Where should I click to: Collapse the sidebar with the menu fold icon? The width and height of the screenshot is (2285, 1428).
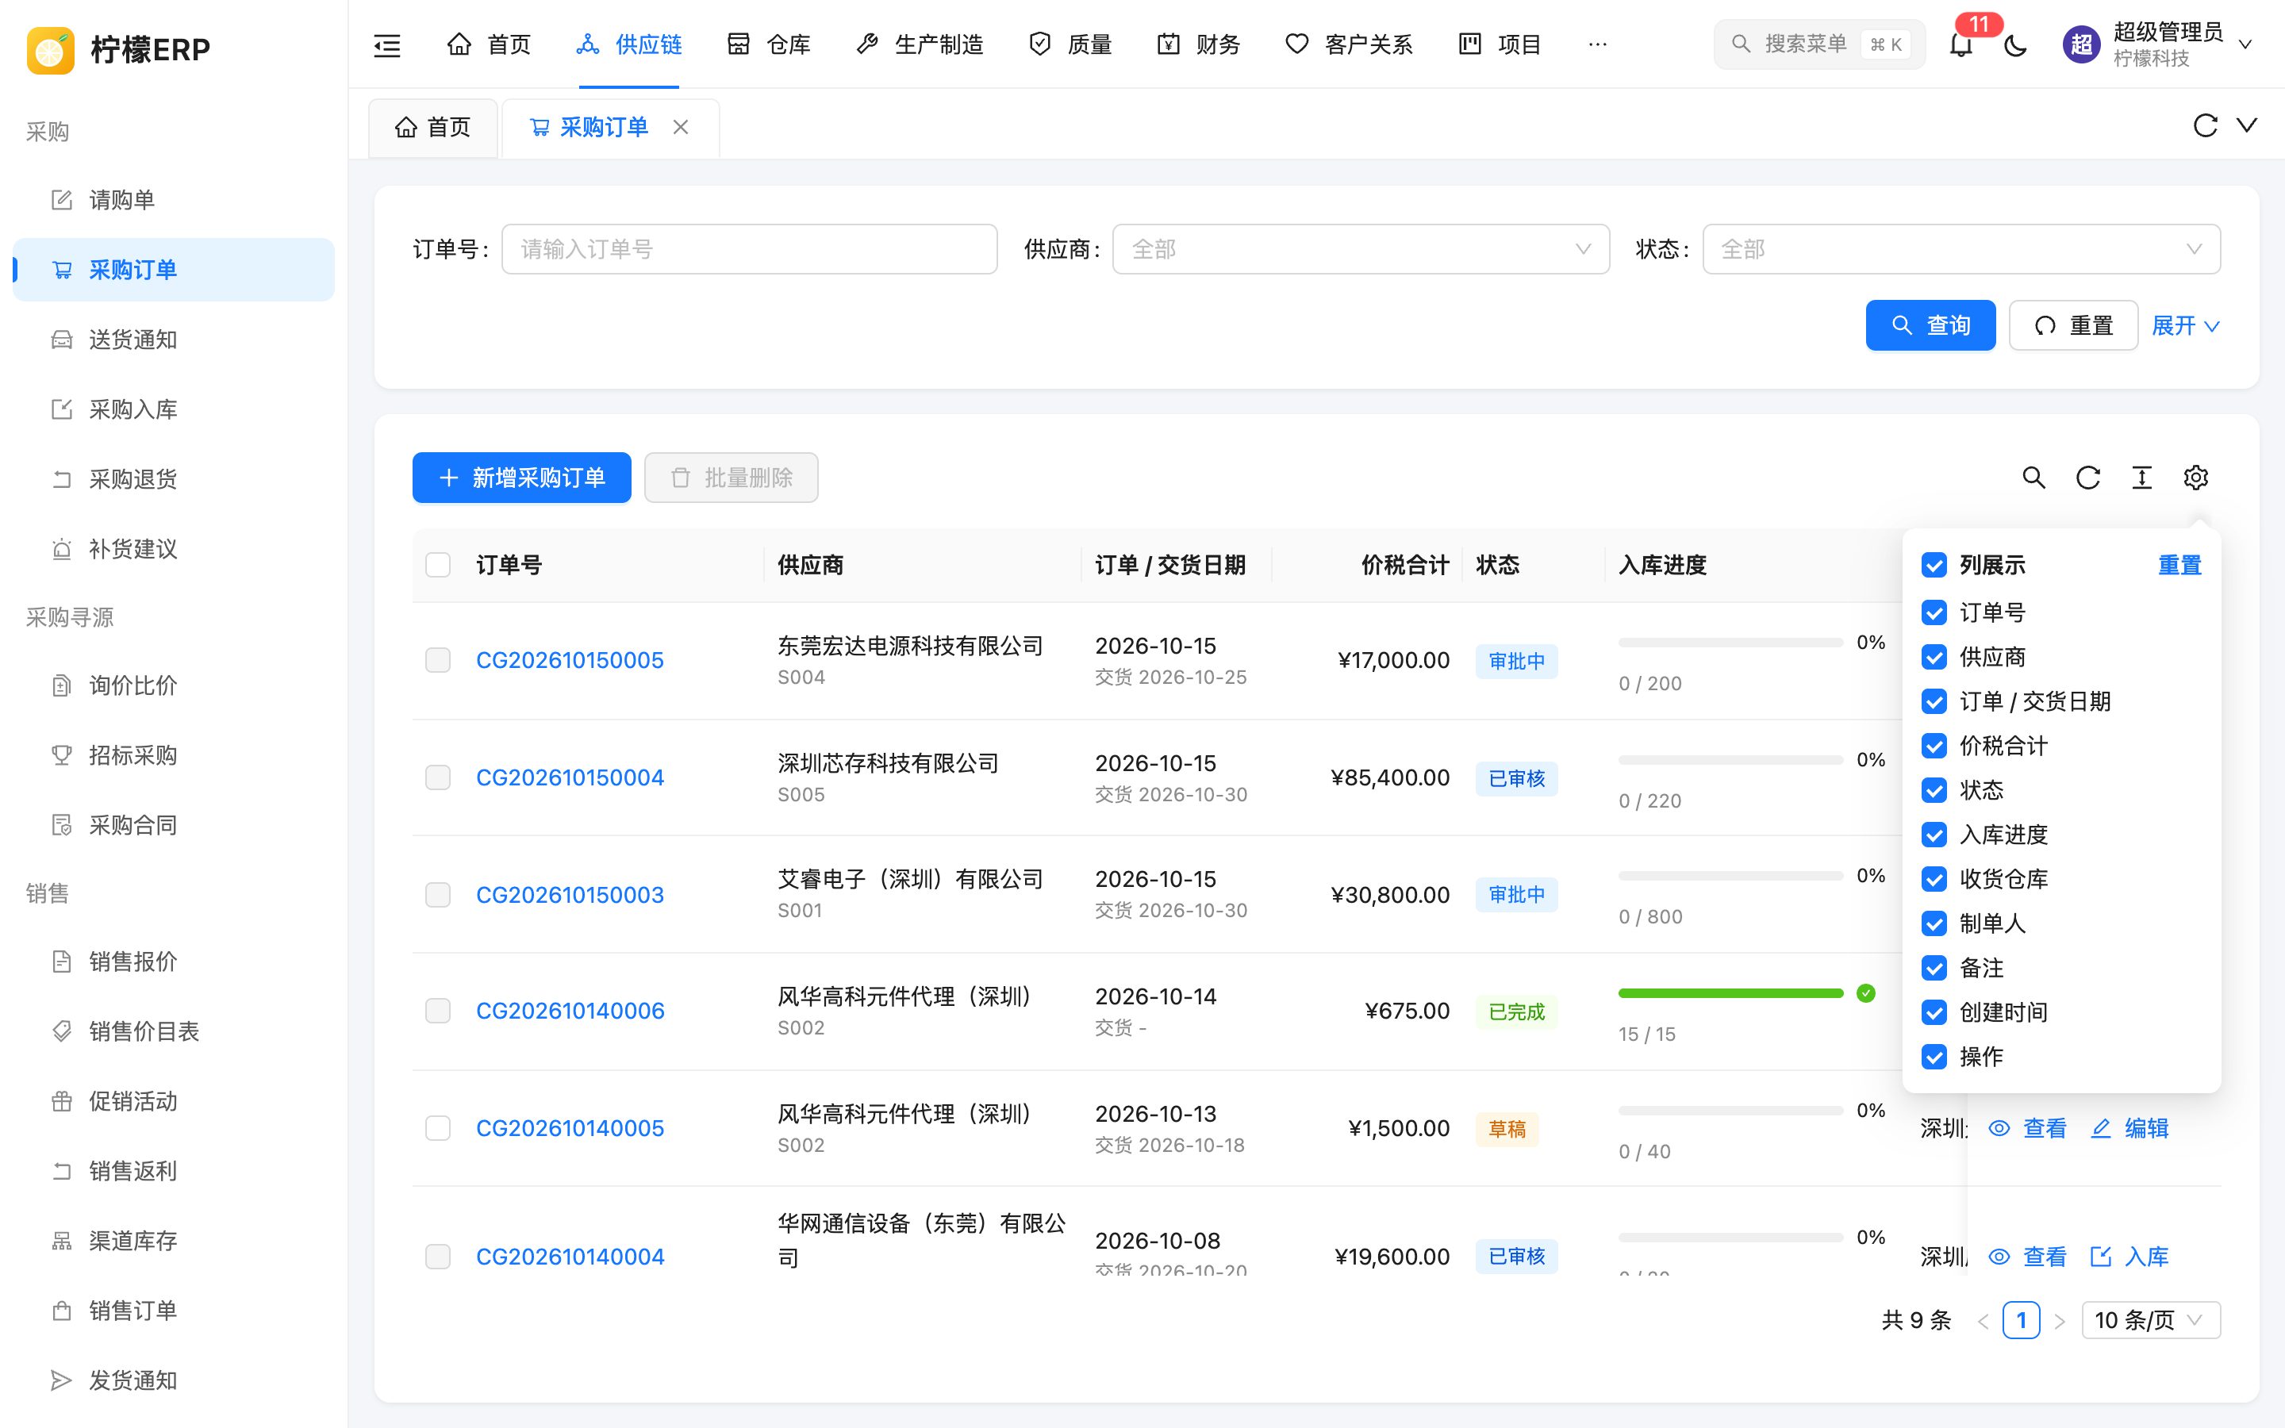387,44
